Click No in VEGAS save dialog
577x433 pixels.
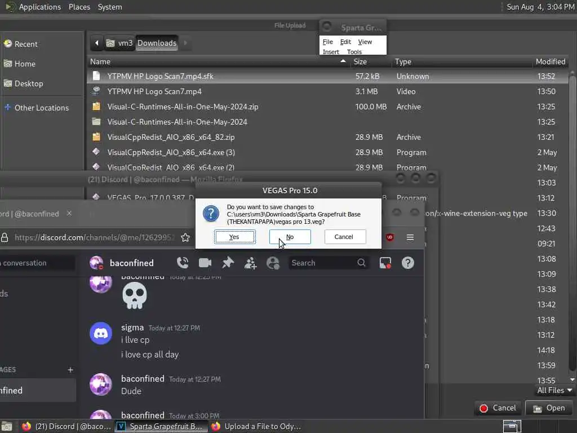pos(290,237)
